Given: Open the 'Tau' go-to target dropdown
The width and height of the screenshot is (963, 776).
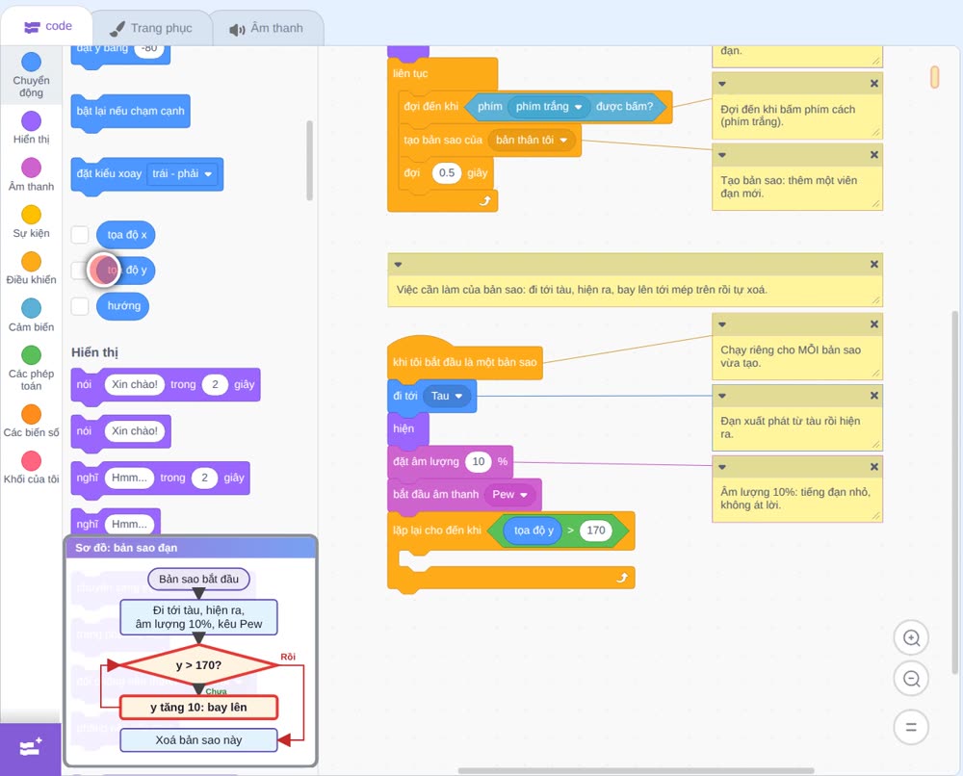Looking at the screenshot, I should coord(447,396).
